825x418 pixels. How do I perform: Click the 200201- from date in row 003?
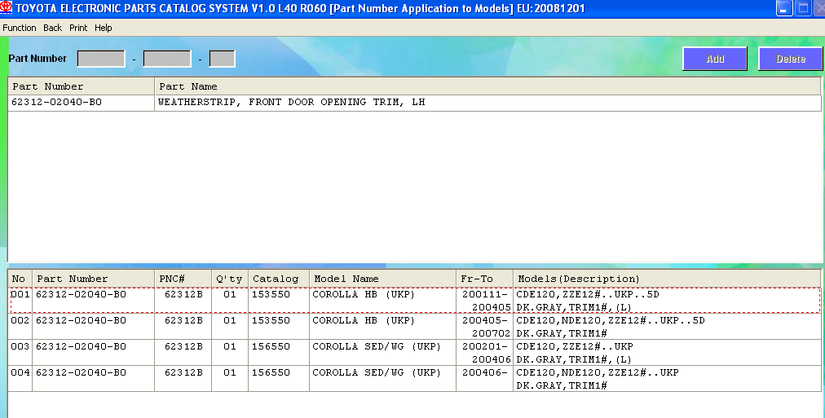[x=485, y=346]
